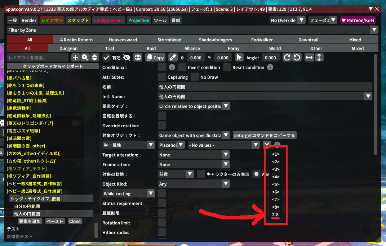Click the setargetコマンドをコピーする button
Viewport: 386px width, 246px height.
(x=265, y=135)
